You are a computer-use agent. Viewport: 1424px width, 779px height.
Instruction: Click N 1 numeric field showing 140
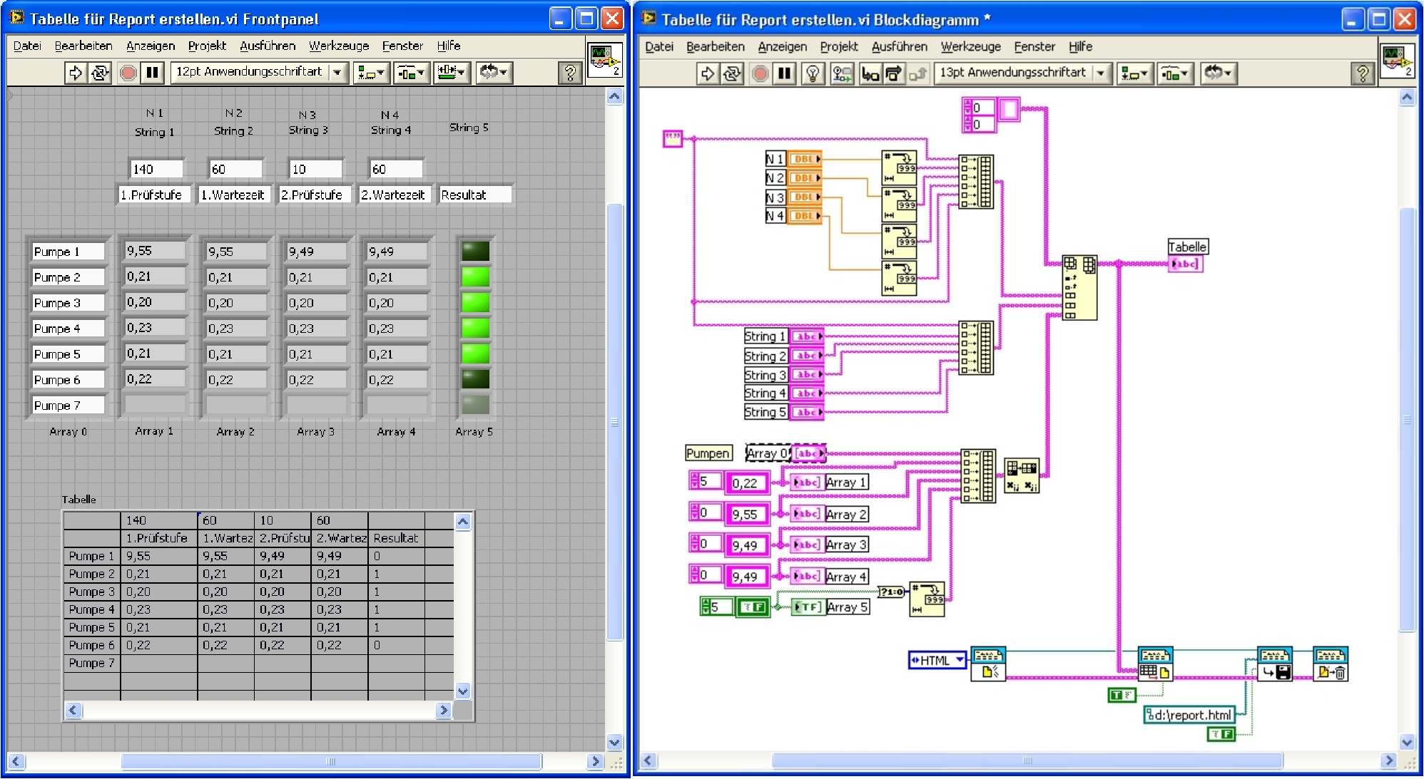pyautogui.click(x=156, y=169)
